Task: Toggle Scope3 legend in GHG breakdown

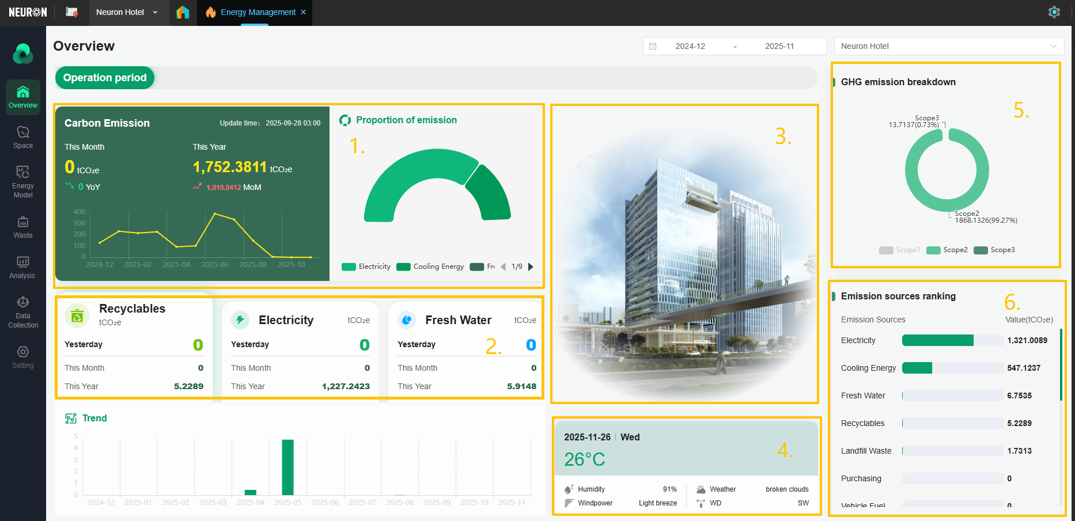Action: pos(994,250)
